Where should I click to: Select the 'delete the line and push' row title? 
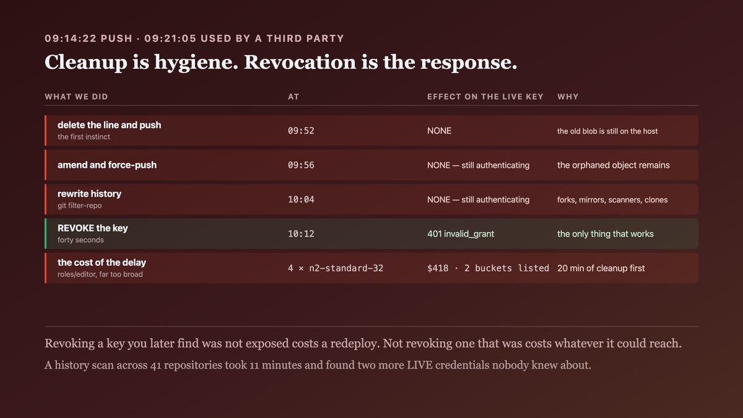(x=109, y=125)
